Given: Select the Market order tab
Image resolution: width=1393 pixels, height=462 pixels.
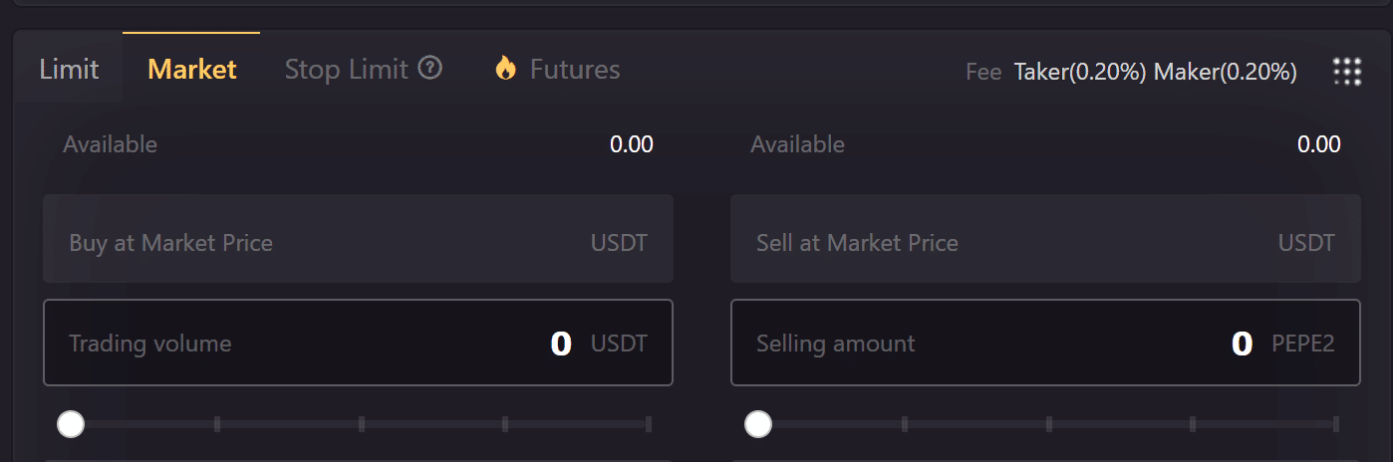Looking at the screenshot, I should 192,69.
